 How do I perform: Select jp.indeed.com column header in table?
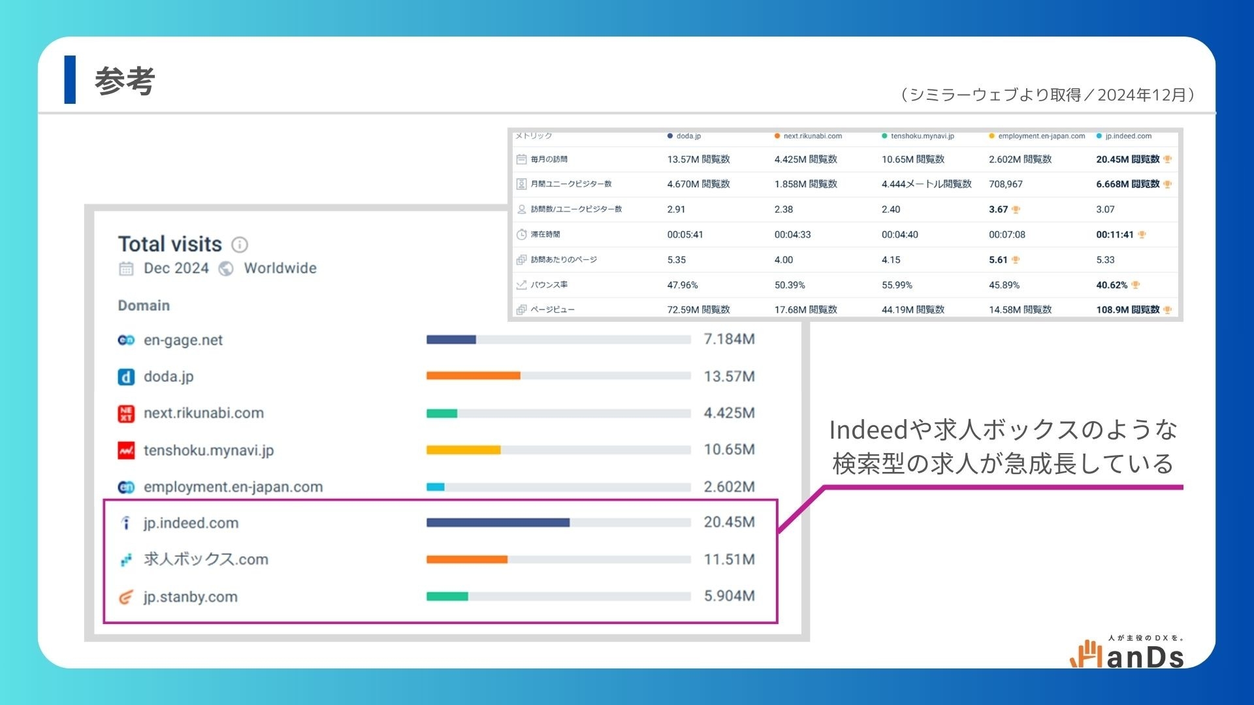[x=1128, y=136]
